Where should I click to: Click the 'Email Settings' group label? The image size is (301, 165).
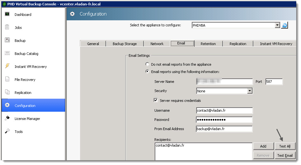click(x=139, y=56)
